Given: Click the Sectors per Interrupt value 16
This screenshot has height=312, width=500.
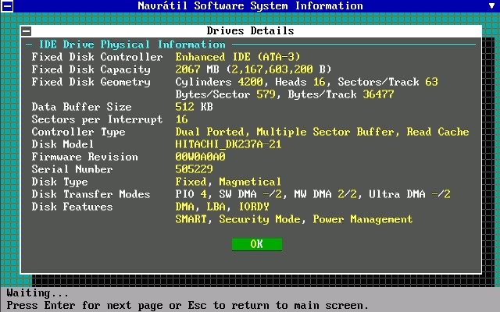Looking at the screenshot, I should click(x=181, y=119).
